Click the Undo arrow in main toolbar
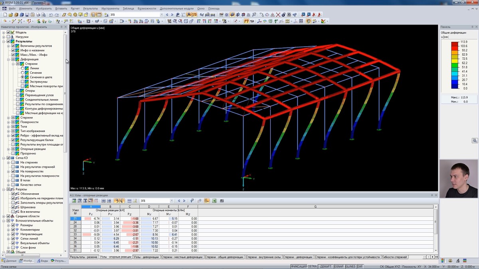 tap(51, 15)
